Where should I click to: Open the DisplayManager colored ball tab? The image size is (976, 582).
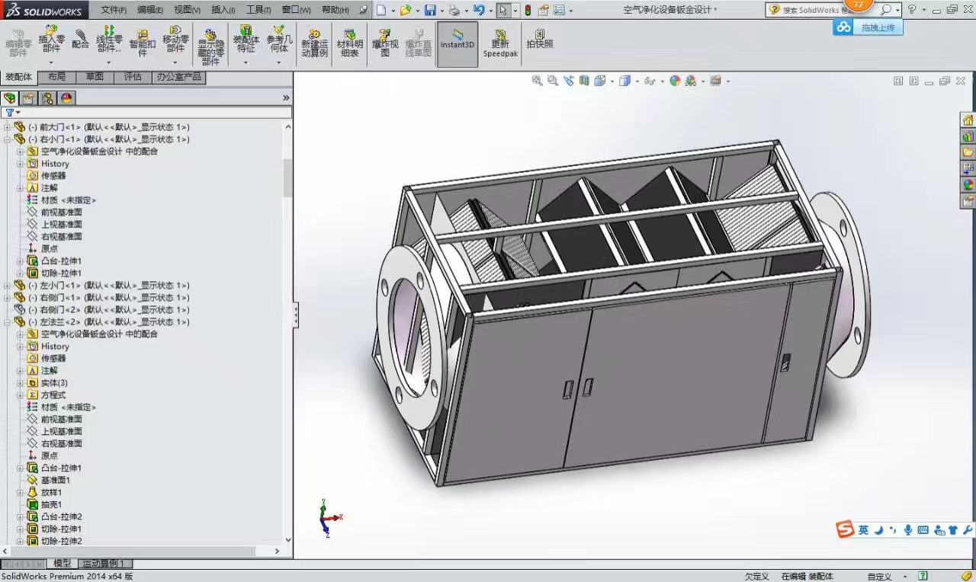tap(67, 98)
